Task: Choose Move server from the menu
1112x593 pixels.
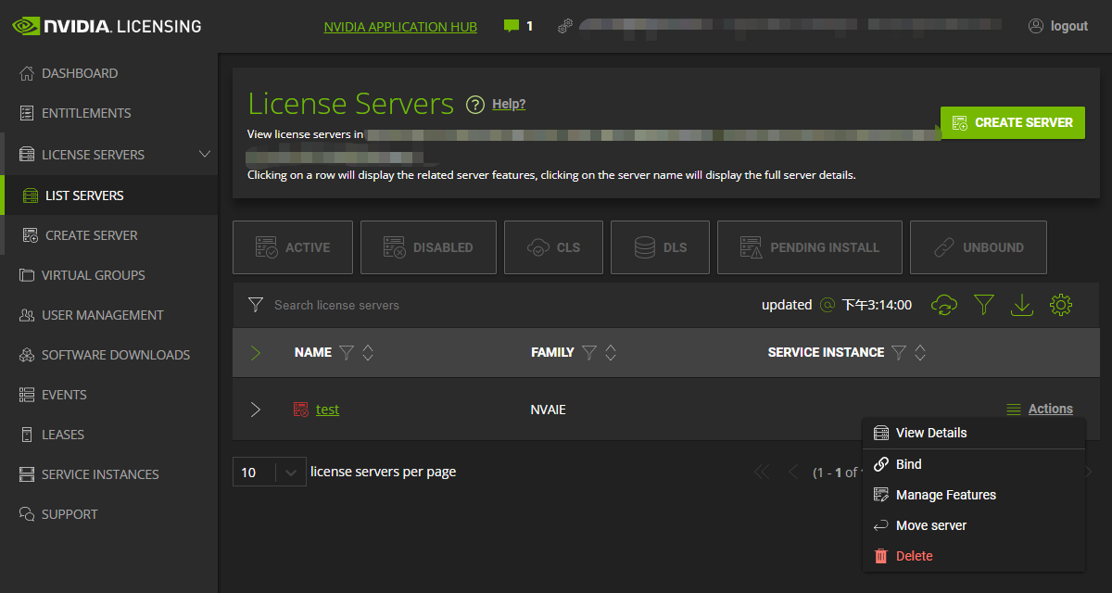Action: click(x=974, y=525)
